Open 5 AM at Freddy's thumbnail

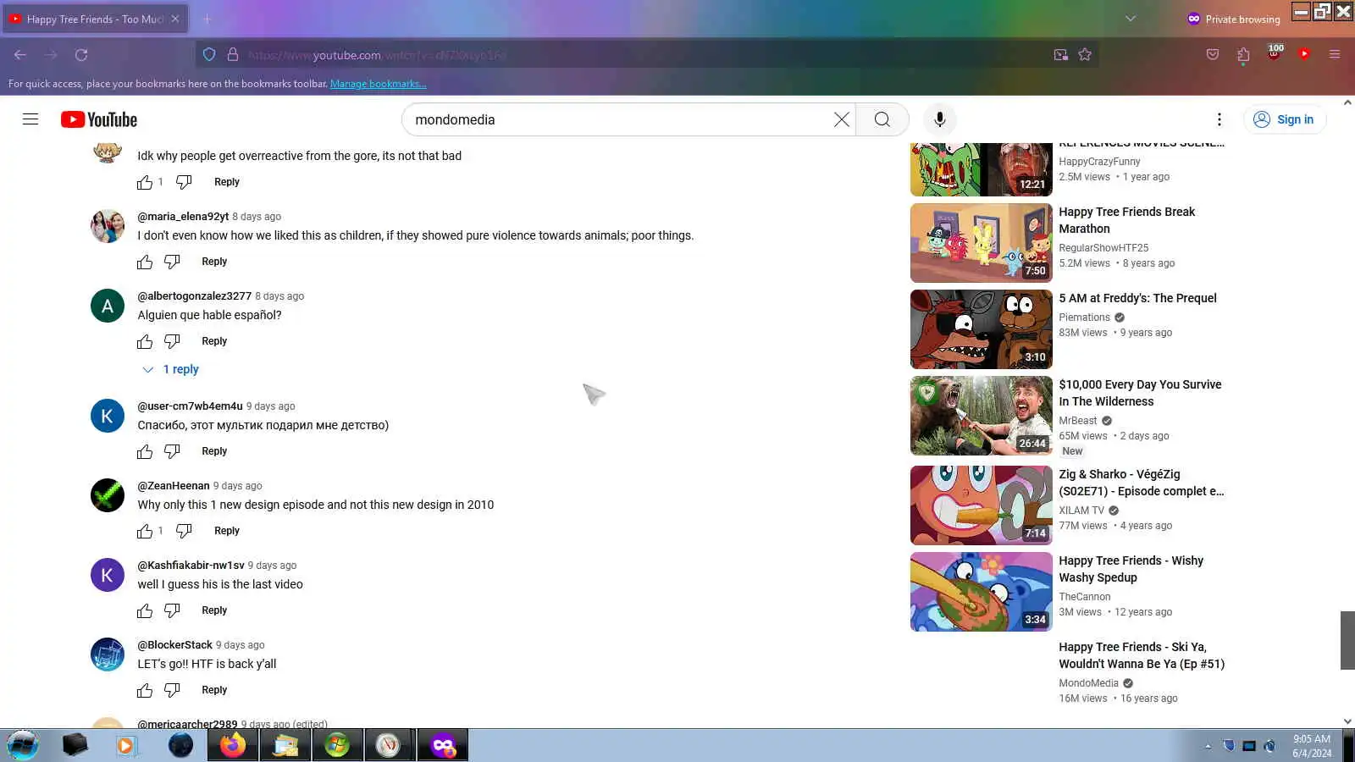(x=981, y=329)
